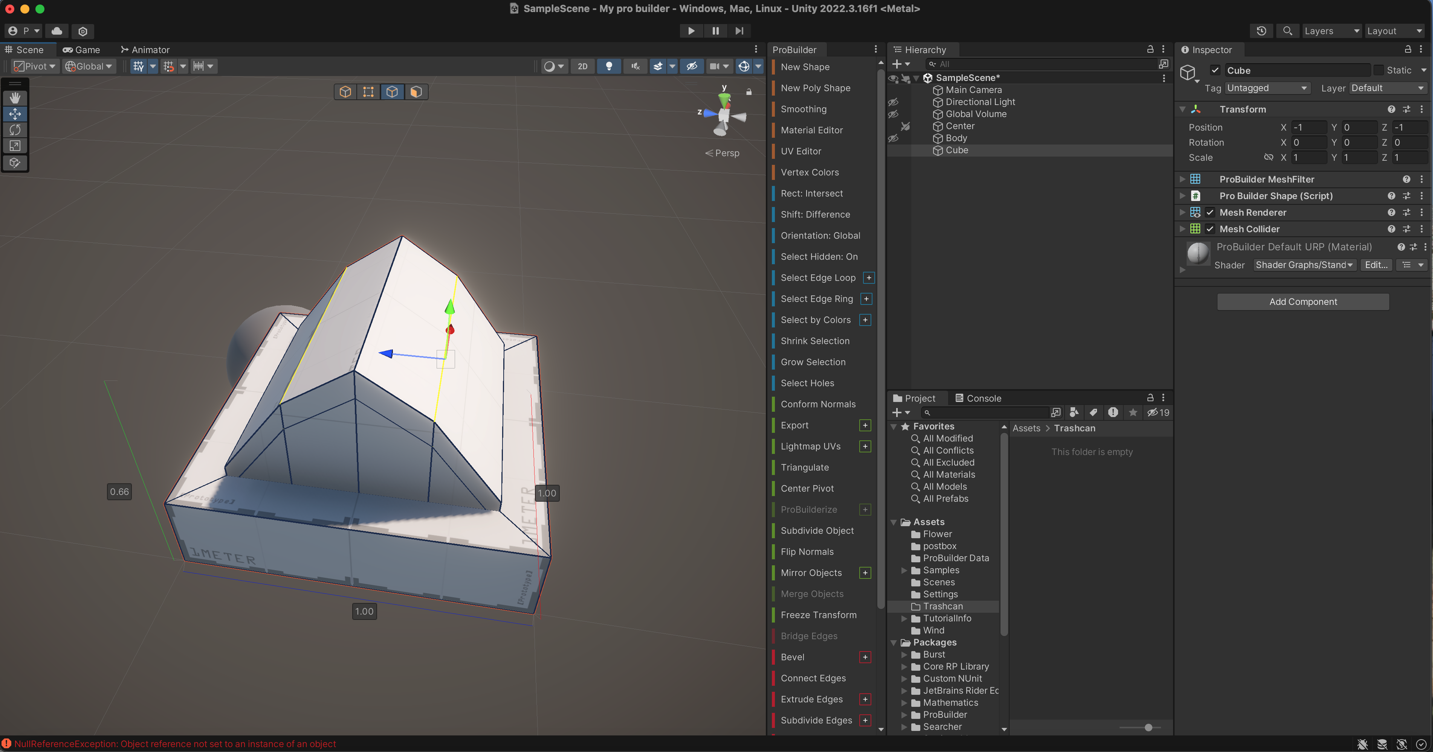
Task: Open Bevel options plus icon
Action: pos(865,657)
